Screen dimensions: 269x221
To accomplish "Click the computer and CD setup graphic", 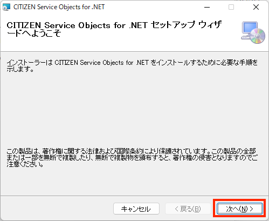I will (x=253, y=32).
